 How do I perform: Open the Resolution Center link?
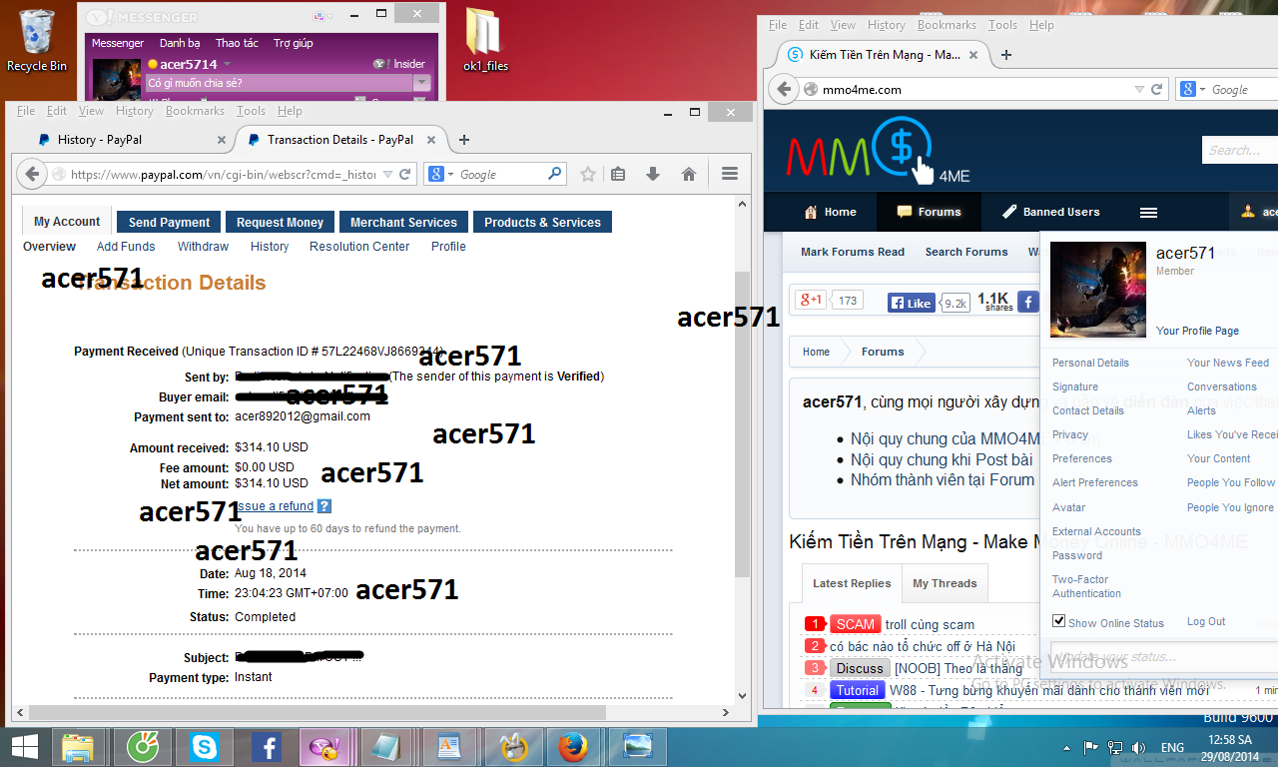(359, 247)
